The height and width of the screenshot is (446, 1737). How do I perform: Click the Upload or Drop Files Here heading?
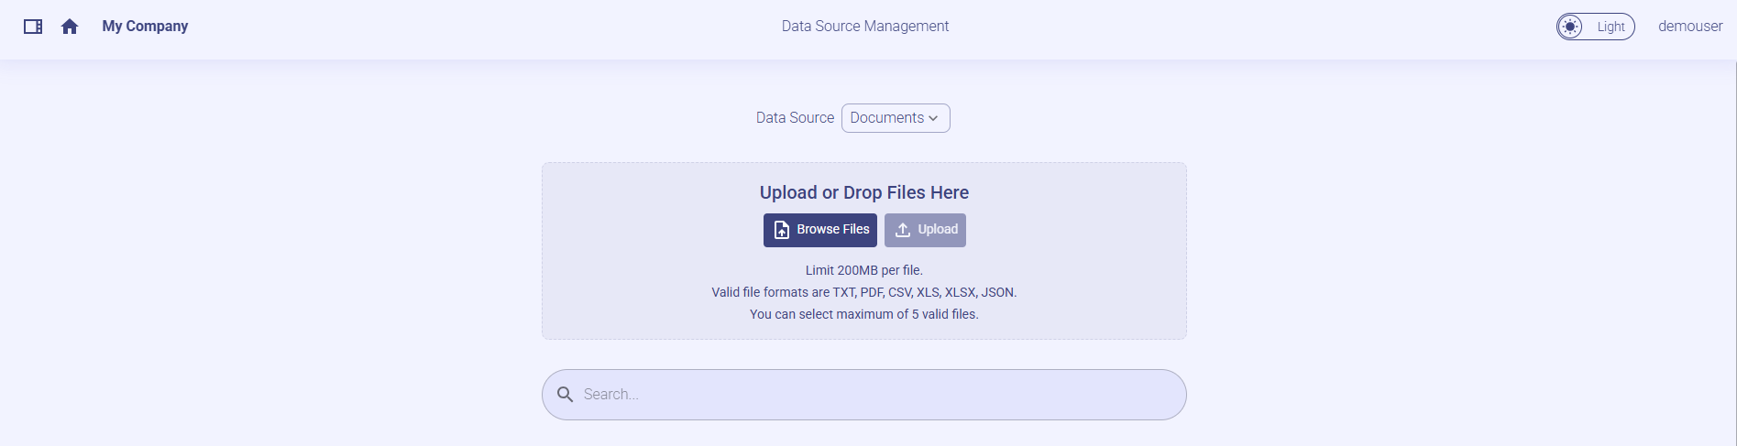[863, 192]
